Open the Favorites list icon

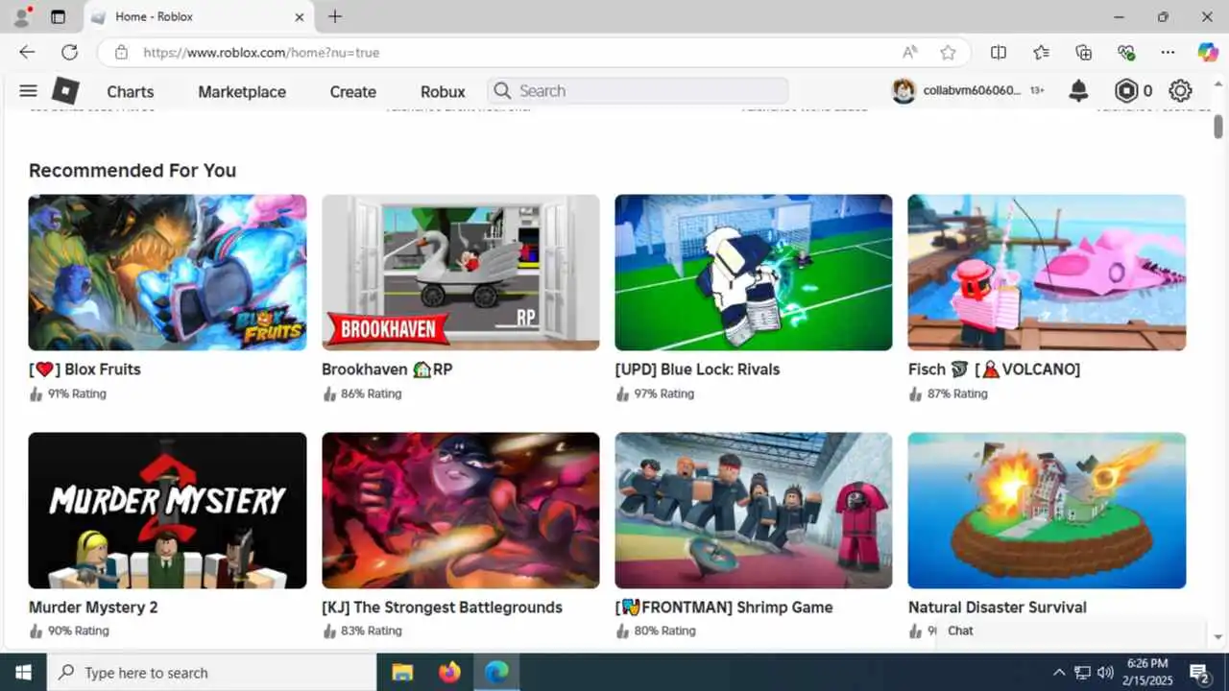pos(1041,53)
